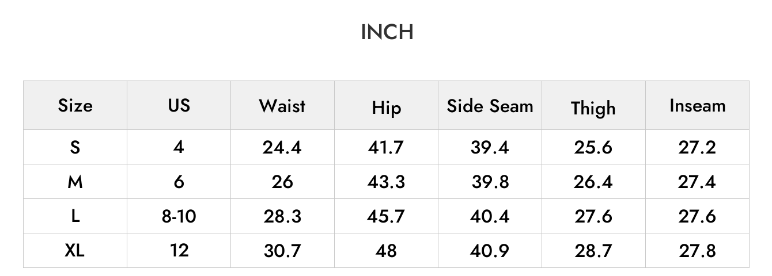
Task: Select the Side Seam column header
Action: [x=490, y=106]
